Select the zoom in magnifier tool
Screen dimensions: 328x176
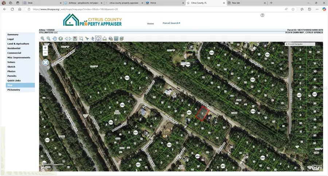point(43,38)
